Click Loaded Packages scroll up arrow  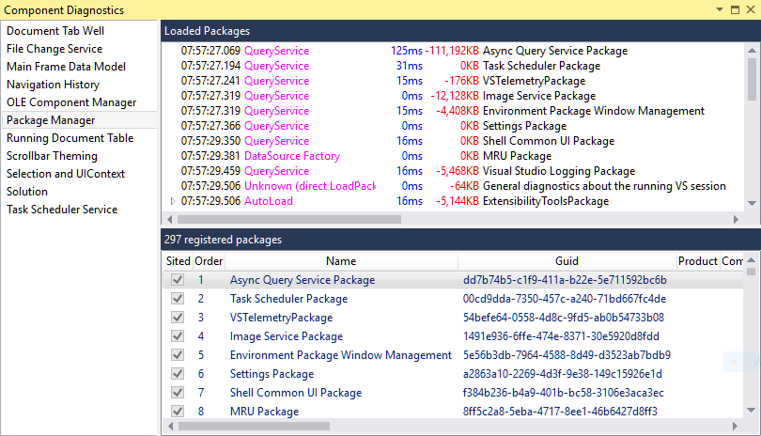coord(752,50)
